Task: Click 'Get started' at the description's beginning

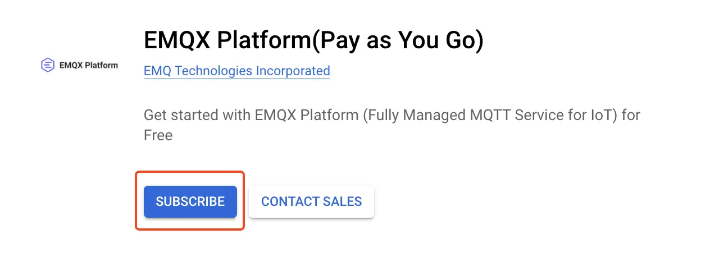Action: [179, 116]
